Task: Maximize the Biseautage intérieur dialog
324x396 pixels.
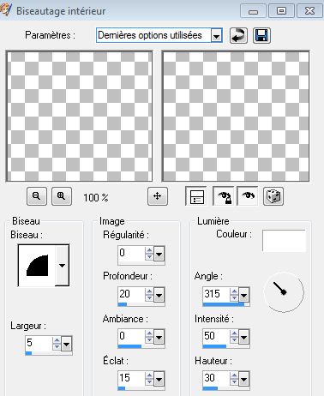Action: click(x=281, y=11)
